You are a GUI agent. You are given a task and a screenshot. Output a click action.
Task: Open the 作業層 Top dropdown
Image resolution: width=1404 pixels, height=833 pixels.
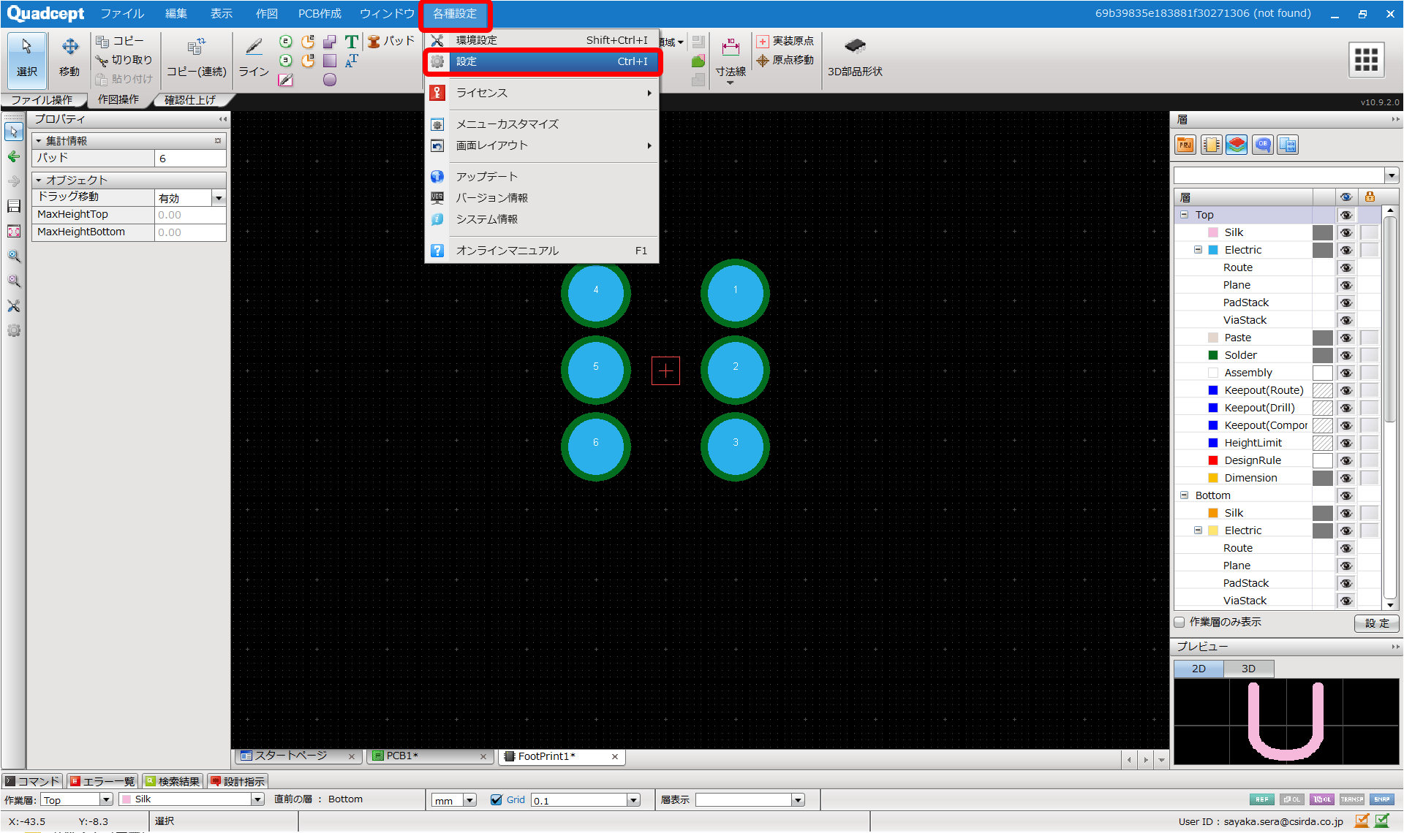coord(106,800)
